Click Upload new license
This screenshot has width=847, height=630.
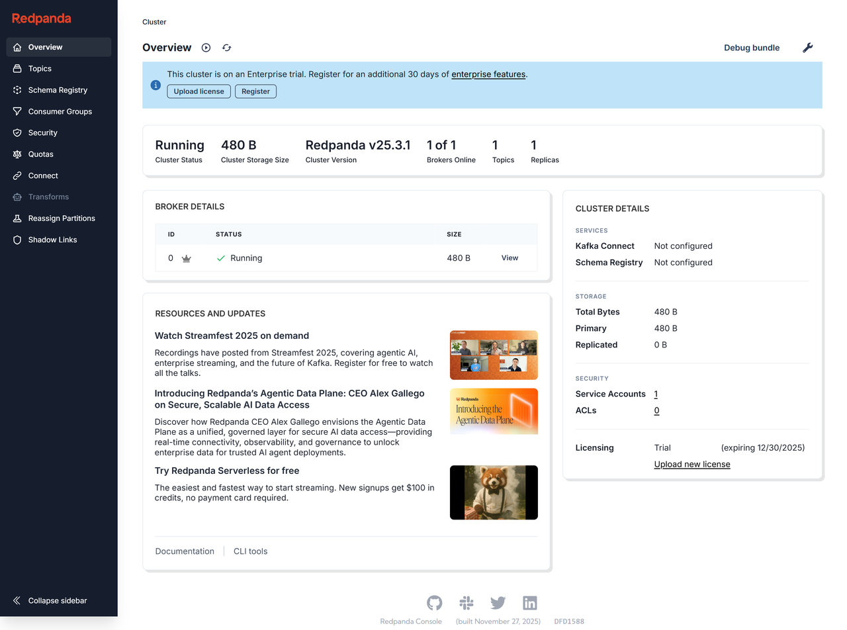click(x=691, y=464)
